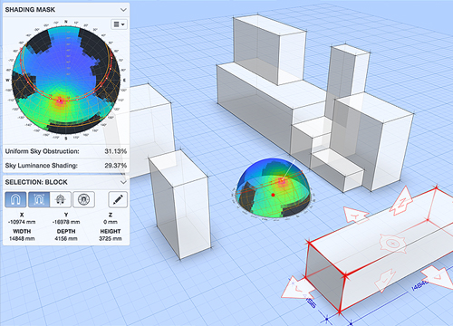Viewport: 453px width, 326px height.
Task: Collapse the Shading Mask panel
Action: coord(123,10)
